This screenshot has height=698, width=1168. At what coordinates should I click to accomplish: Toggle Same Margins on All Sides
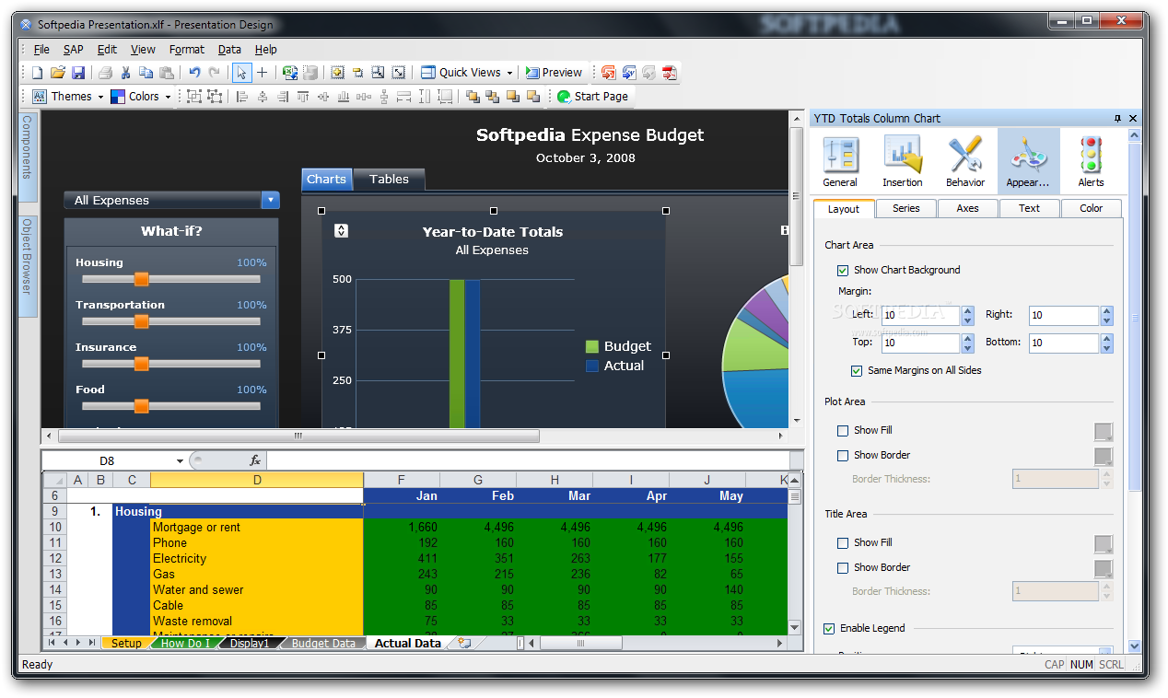coord(857,370)
